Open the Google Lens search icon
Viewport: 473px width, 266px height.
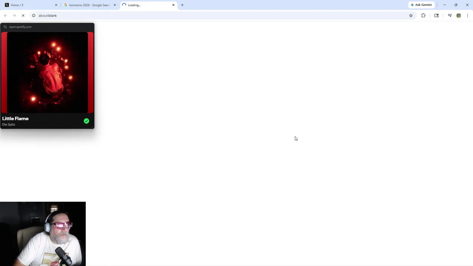click(436, 16)
